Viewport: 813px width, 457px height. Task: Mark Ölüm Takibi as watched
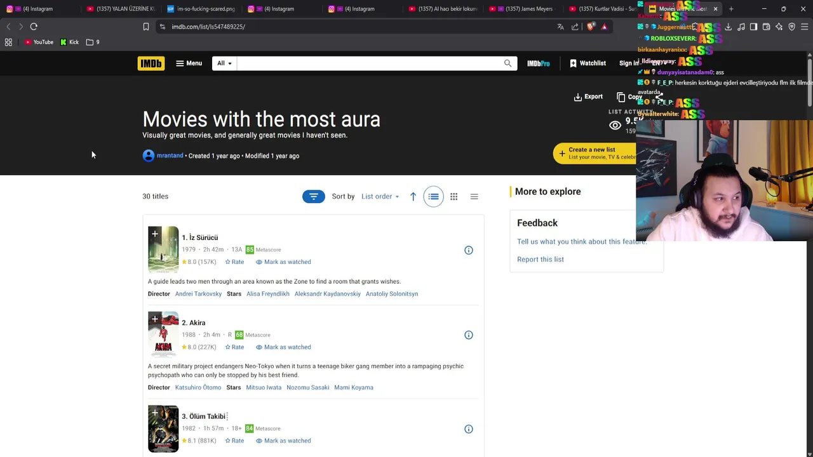(x=283, y=440)
